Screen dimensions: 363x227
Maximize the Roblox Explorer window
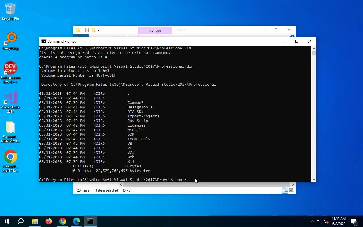coord(276,30)
